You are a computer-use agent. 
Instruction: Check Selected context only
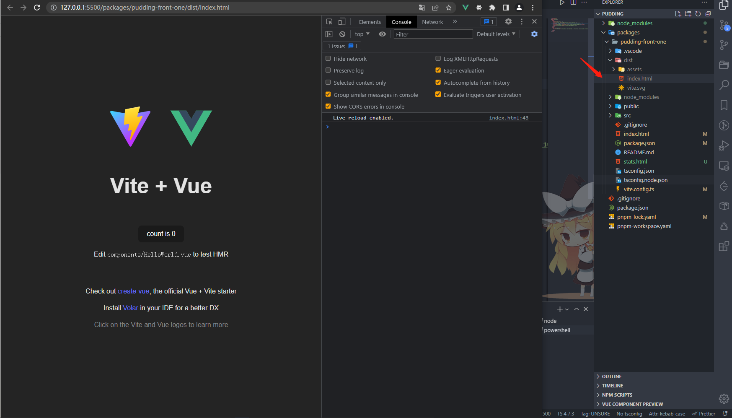(328, 83)
